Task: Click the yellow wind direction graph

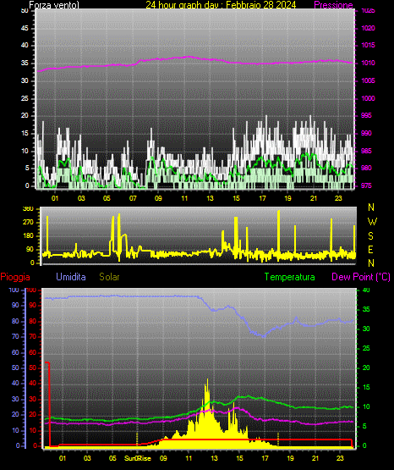Action: click(199, 236)
